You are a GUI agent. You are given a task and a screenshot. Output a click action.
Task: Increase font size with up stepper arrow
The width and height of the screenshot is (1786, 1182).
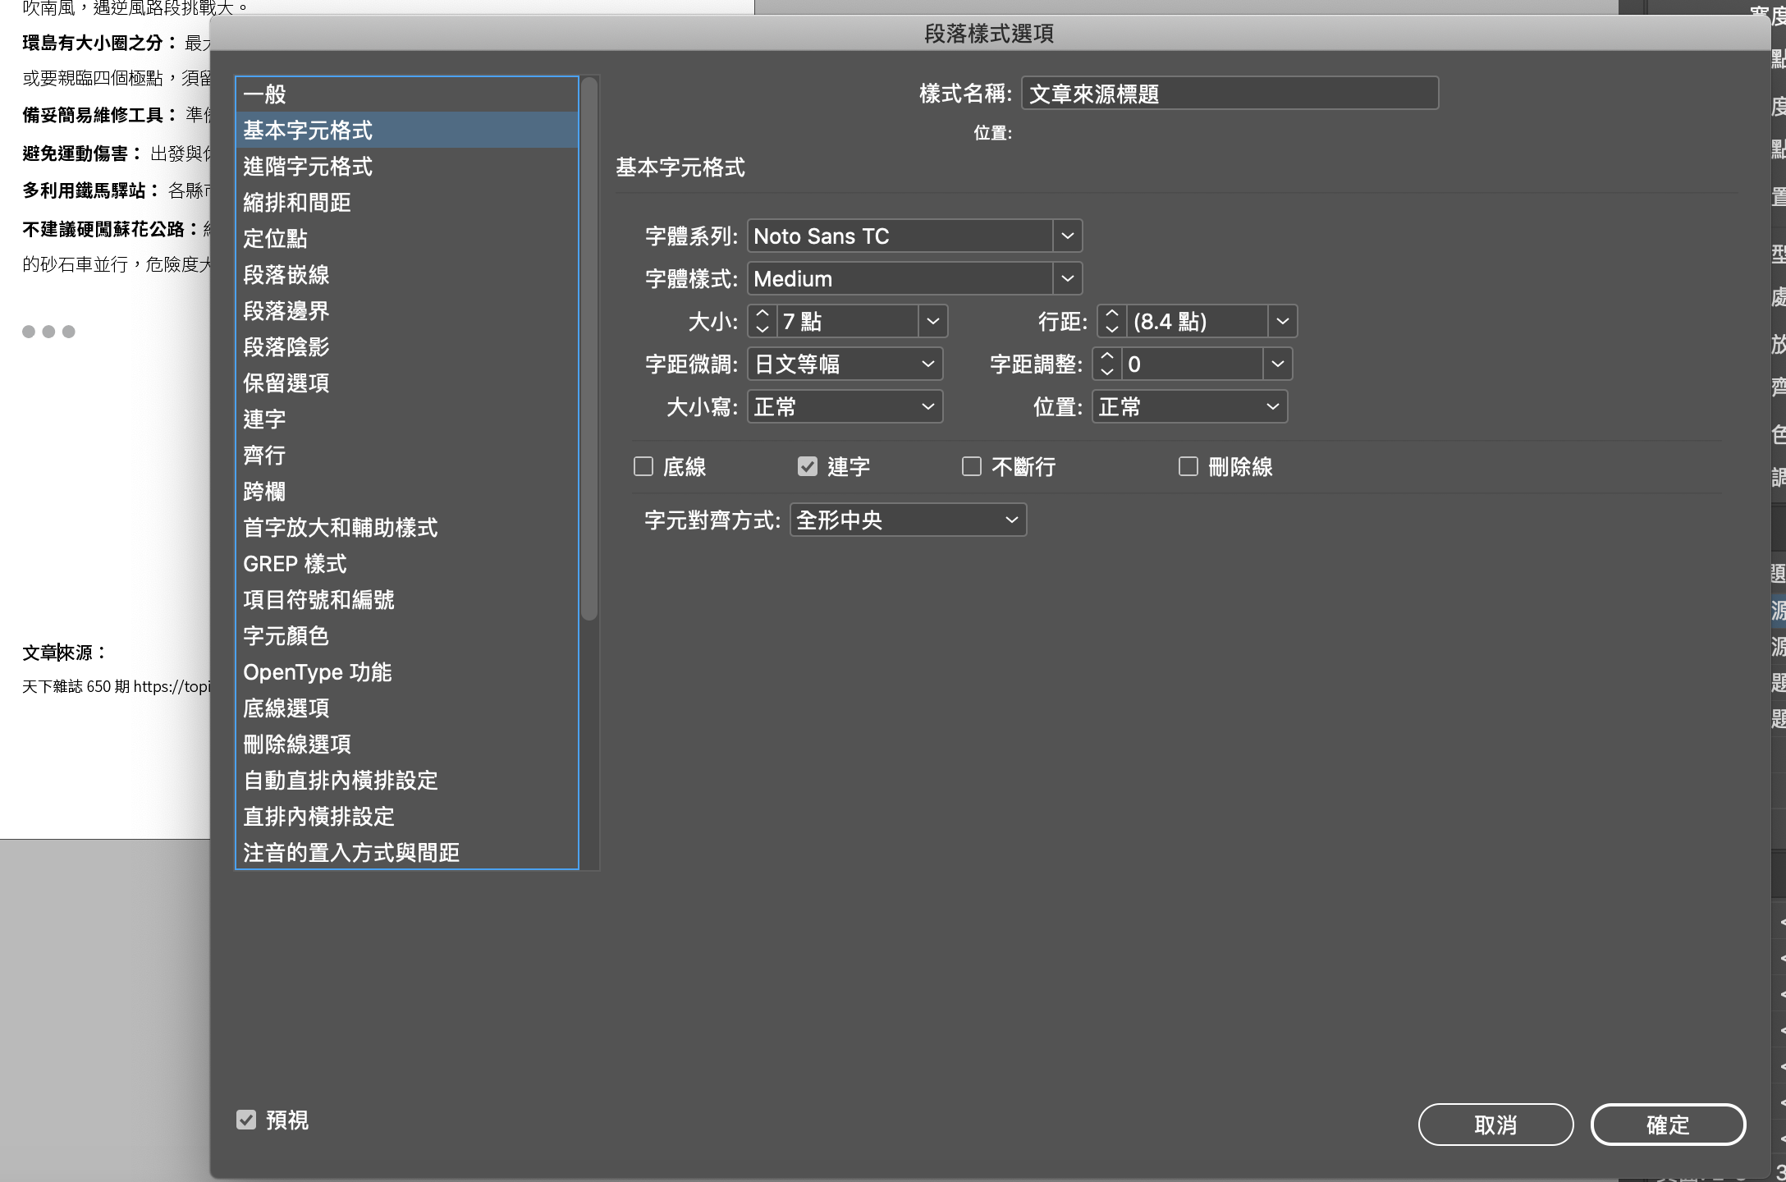click(x=762, y=314)
